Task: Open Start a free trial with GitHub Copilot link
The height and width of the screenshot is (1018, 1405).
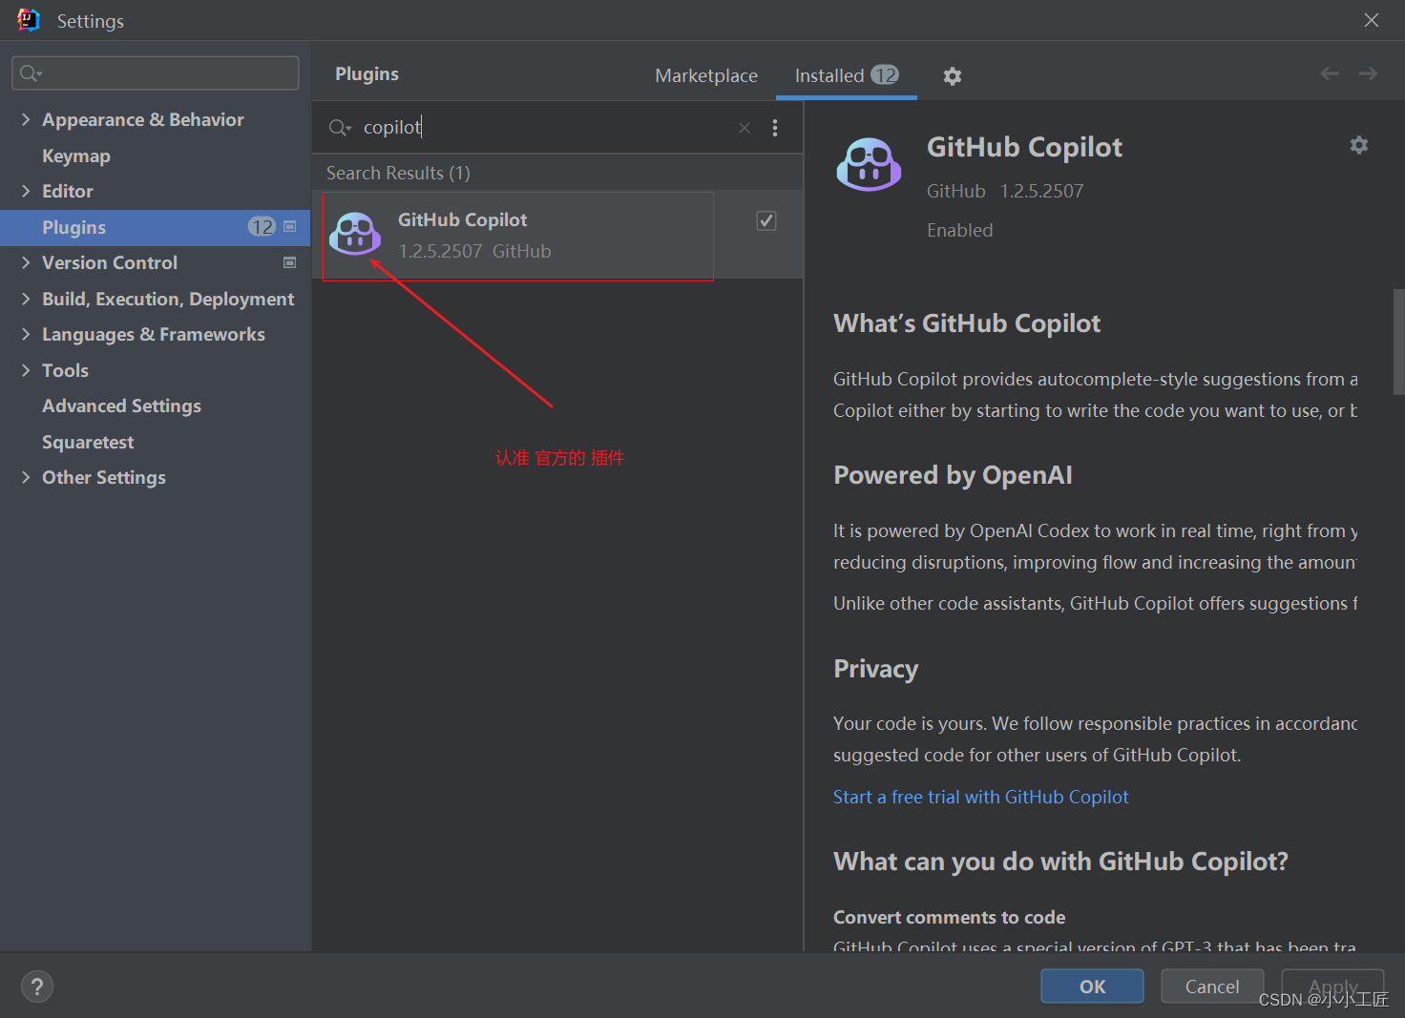Action: tap(980, 797)
